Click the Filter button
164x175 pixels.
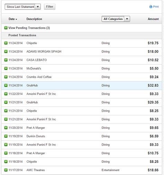(49, 7)
